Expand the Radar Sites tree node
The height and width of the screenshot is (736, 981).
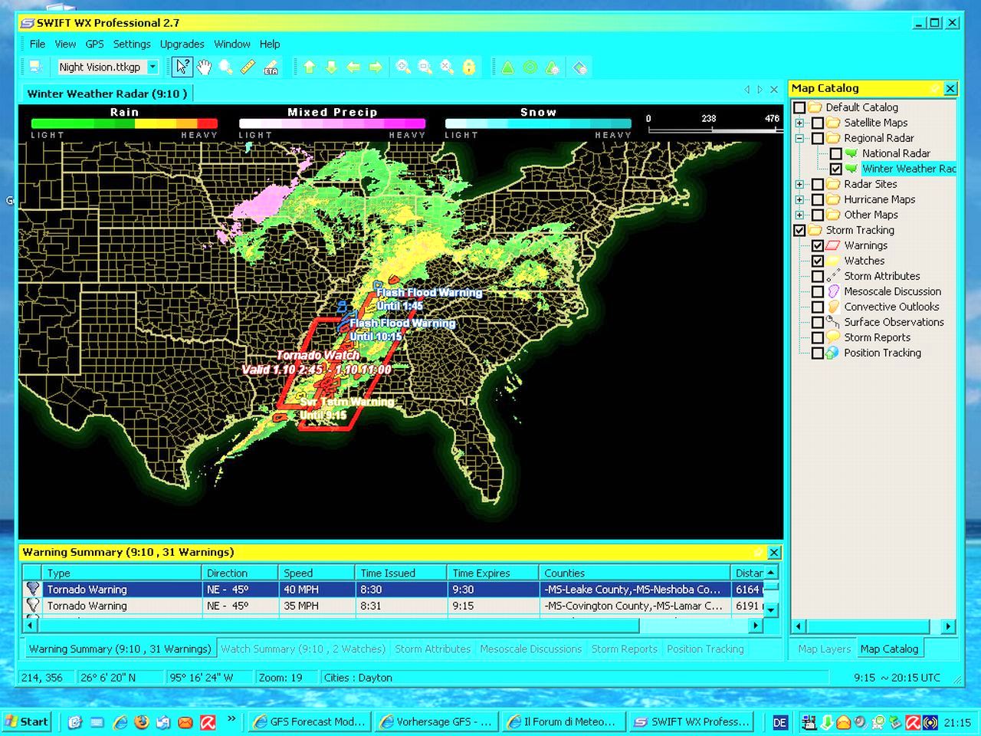click(799, 184)
